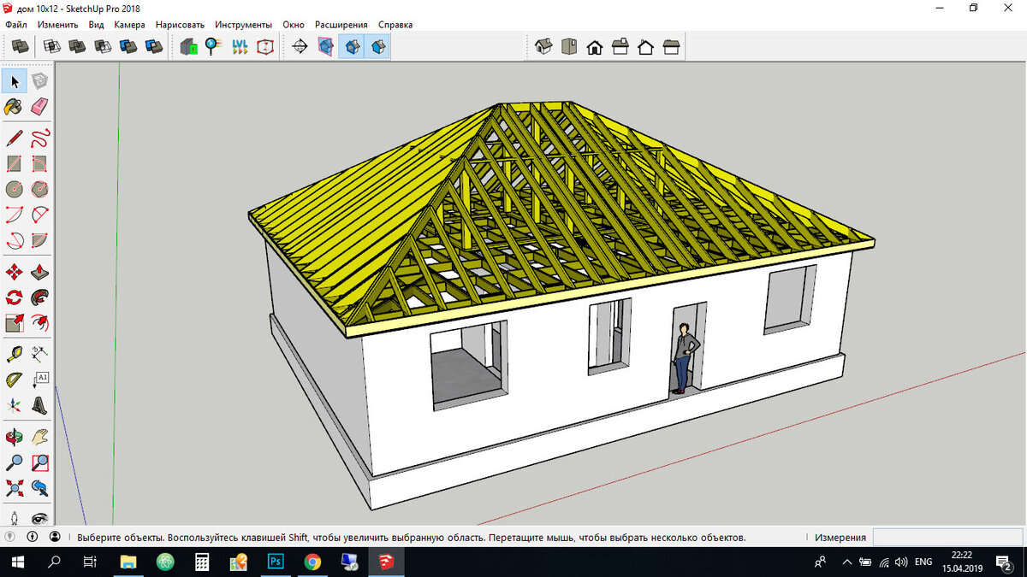Choose the Follow Me tool
This screenshot has width=1027, height=577.
point(39,297)
